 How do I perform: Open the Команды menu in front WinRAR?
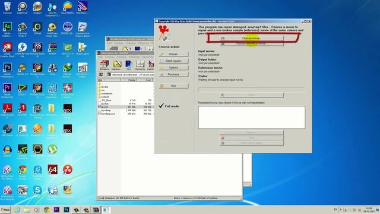pos(109,57)
